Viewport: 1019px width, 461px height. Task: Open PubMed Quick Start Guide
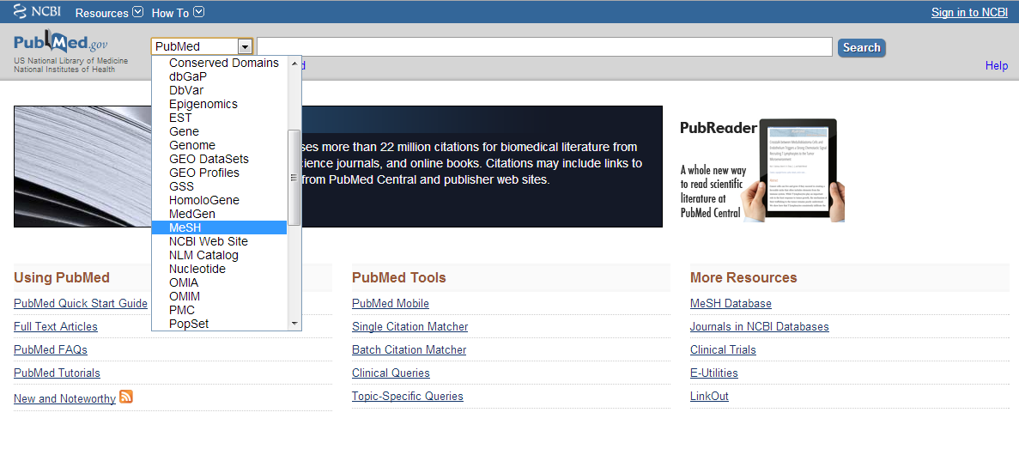click(x=81, y=303)
